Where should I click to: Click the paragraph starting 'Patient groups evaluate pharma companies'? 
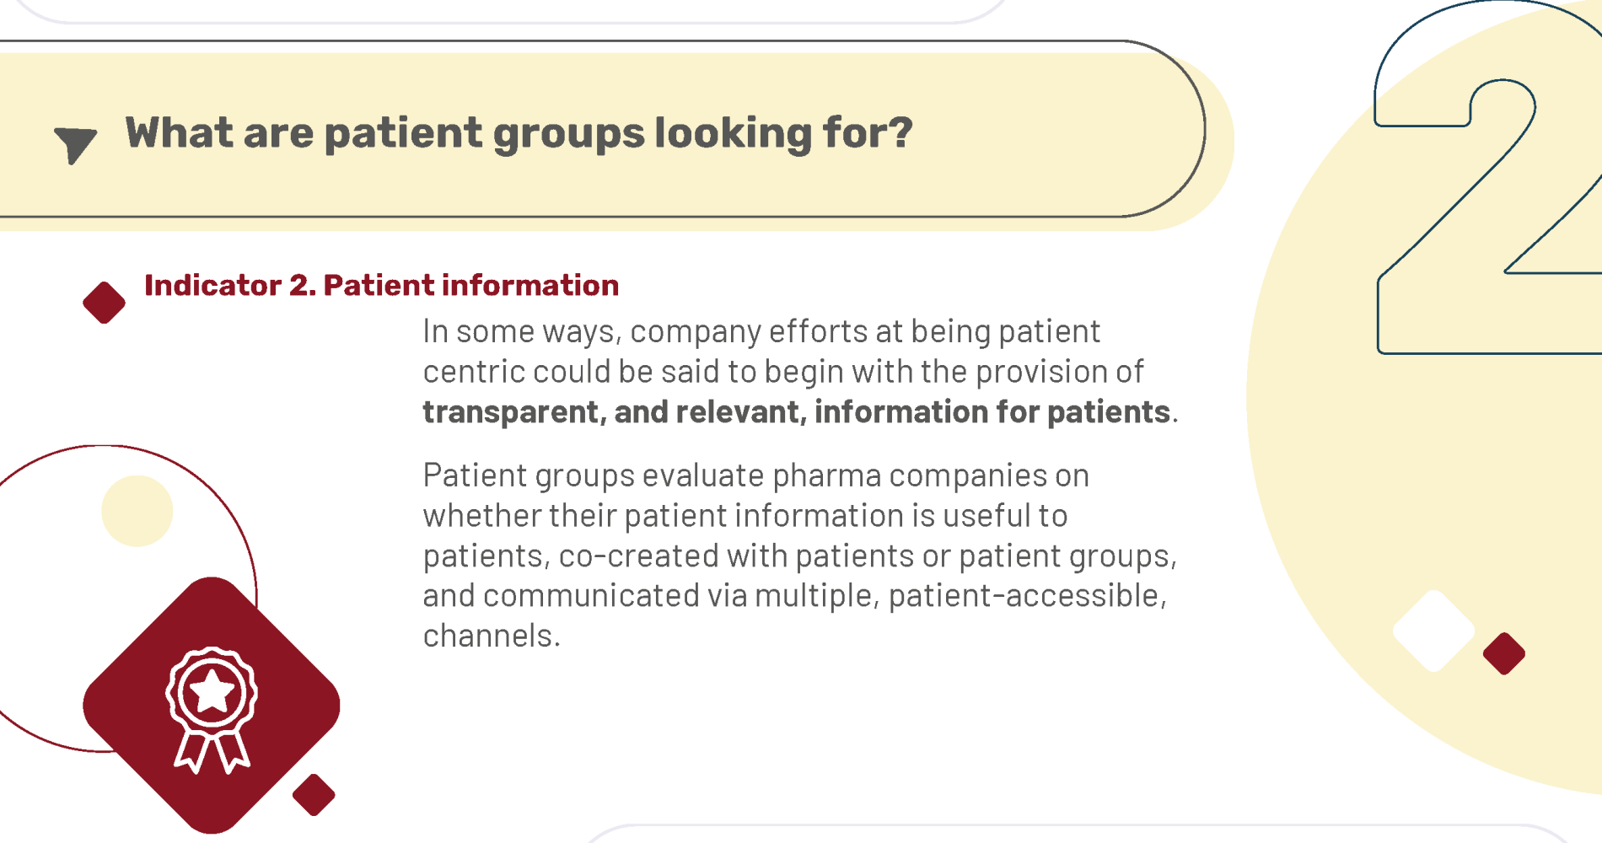[800, 555]
